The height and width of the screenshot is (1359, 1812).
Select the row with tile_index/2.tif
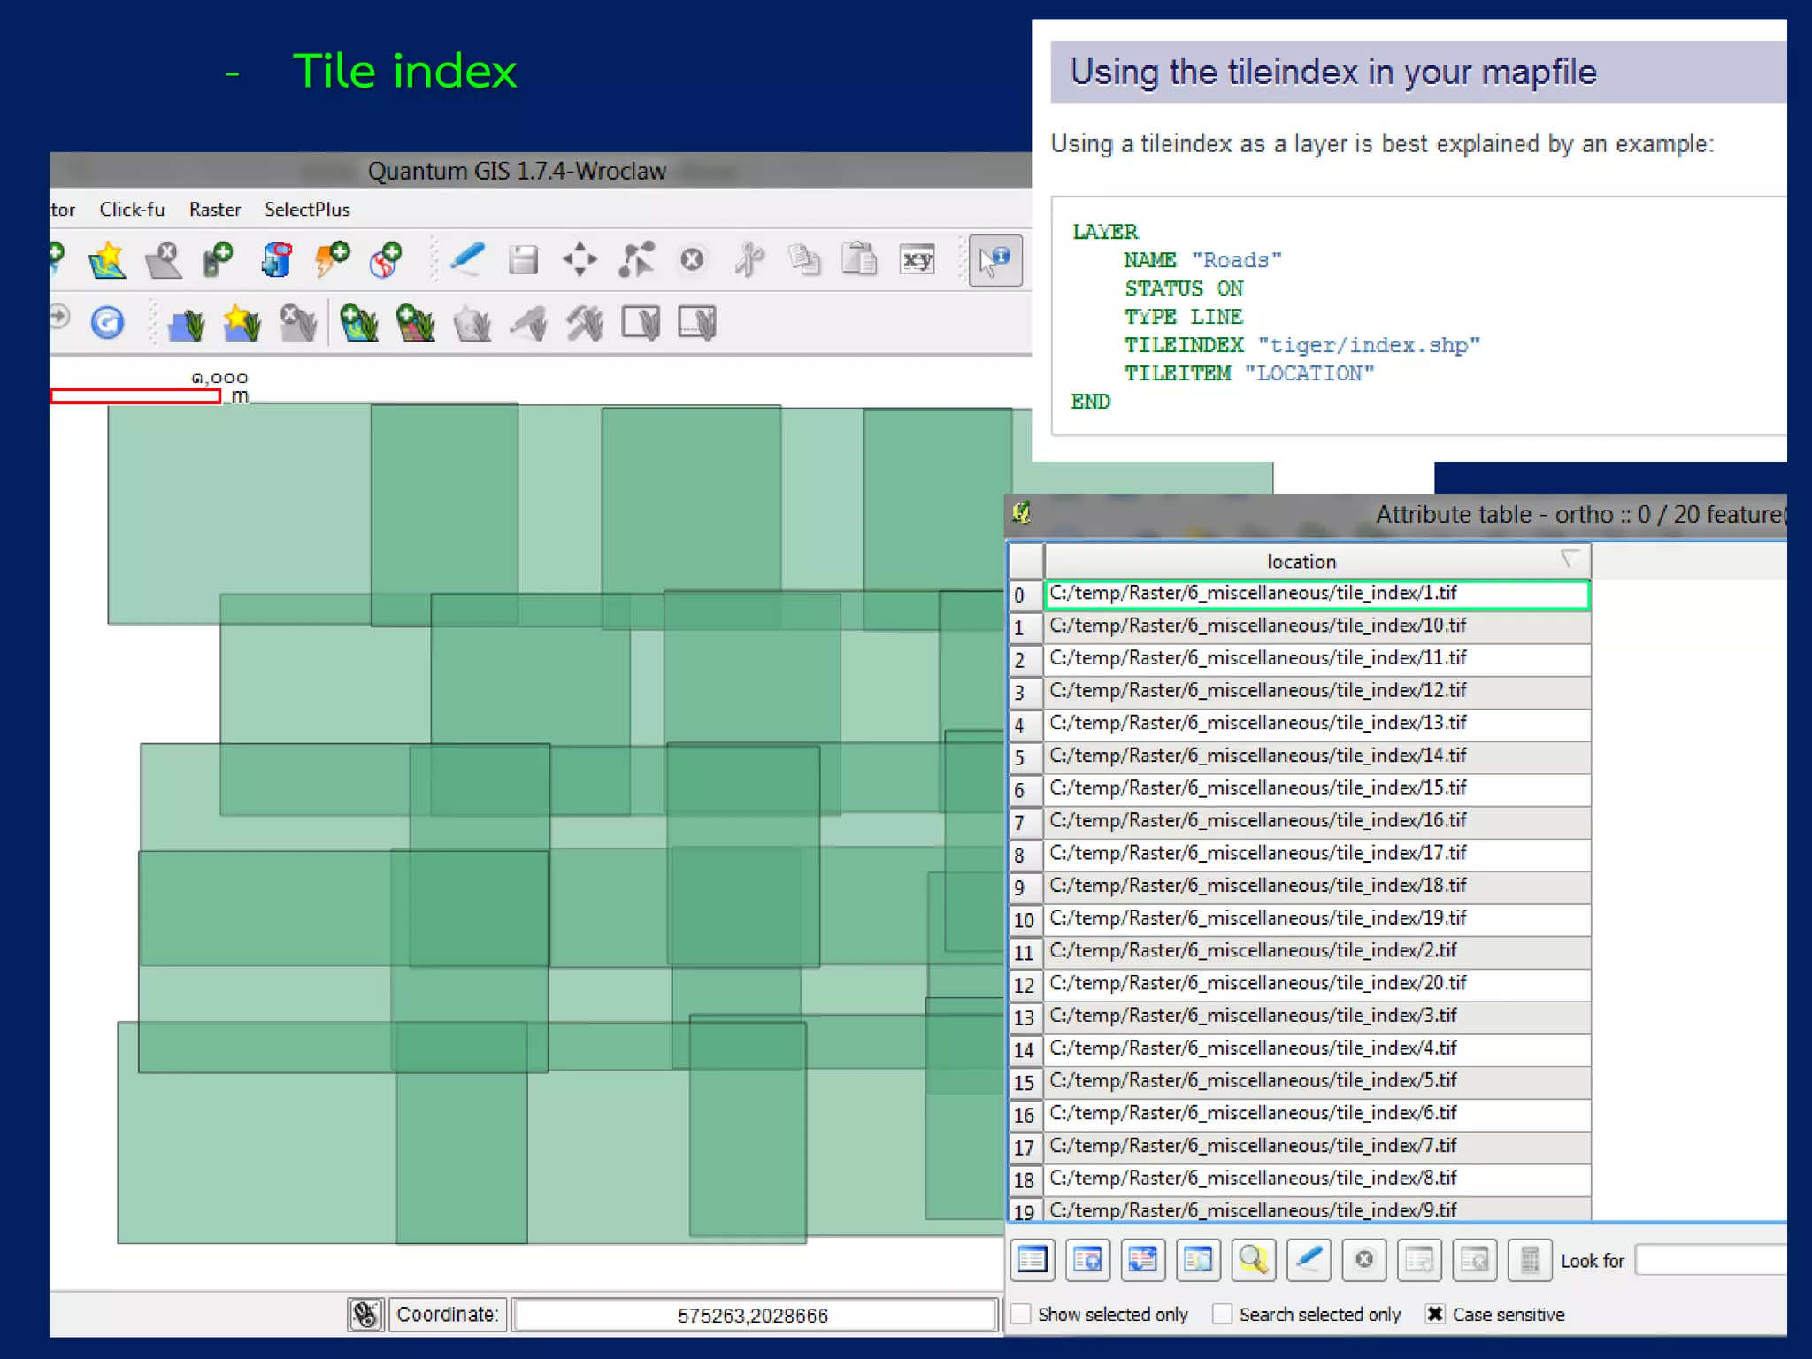click(x=1317, y=951)
